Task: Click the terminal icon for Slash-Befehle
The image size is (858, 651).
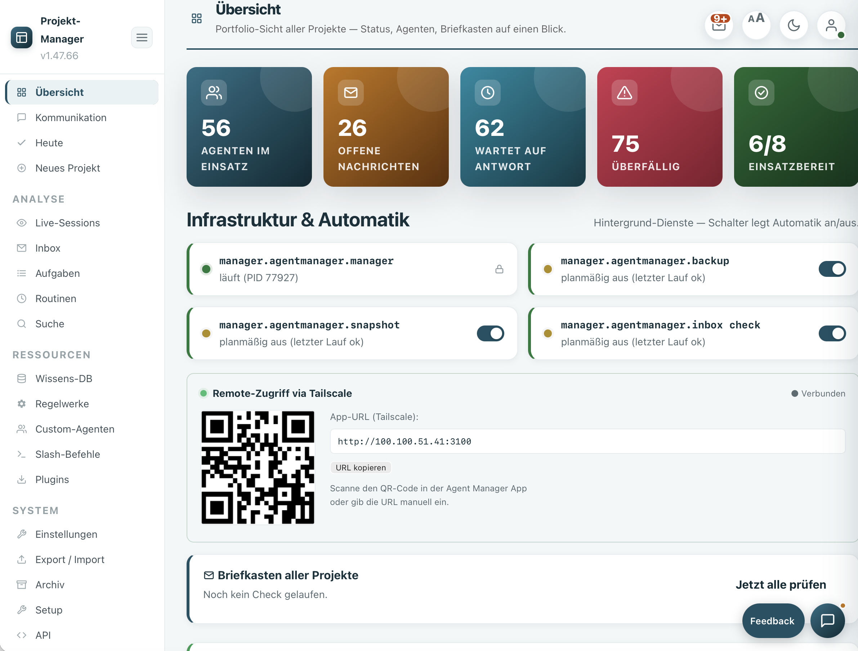Action: (x=22, y=454)
